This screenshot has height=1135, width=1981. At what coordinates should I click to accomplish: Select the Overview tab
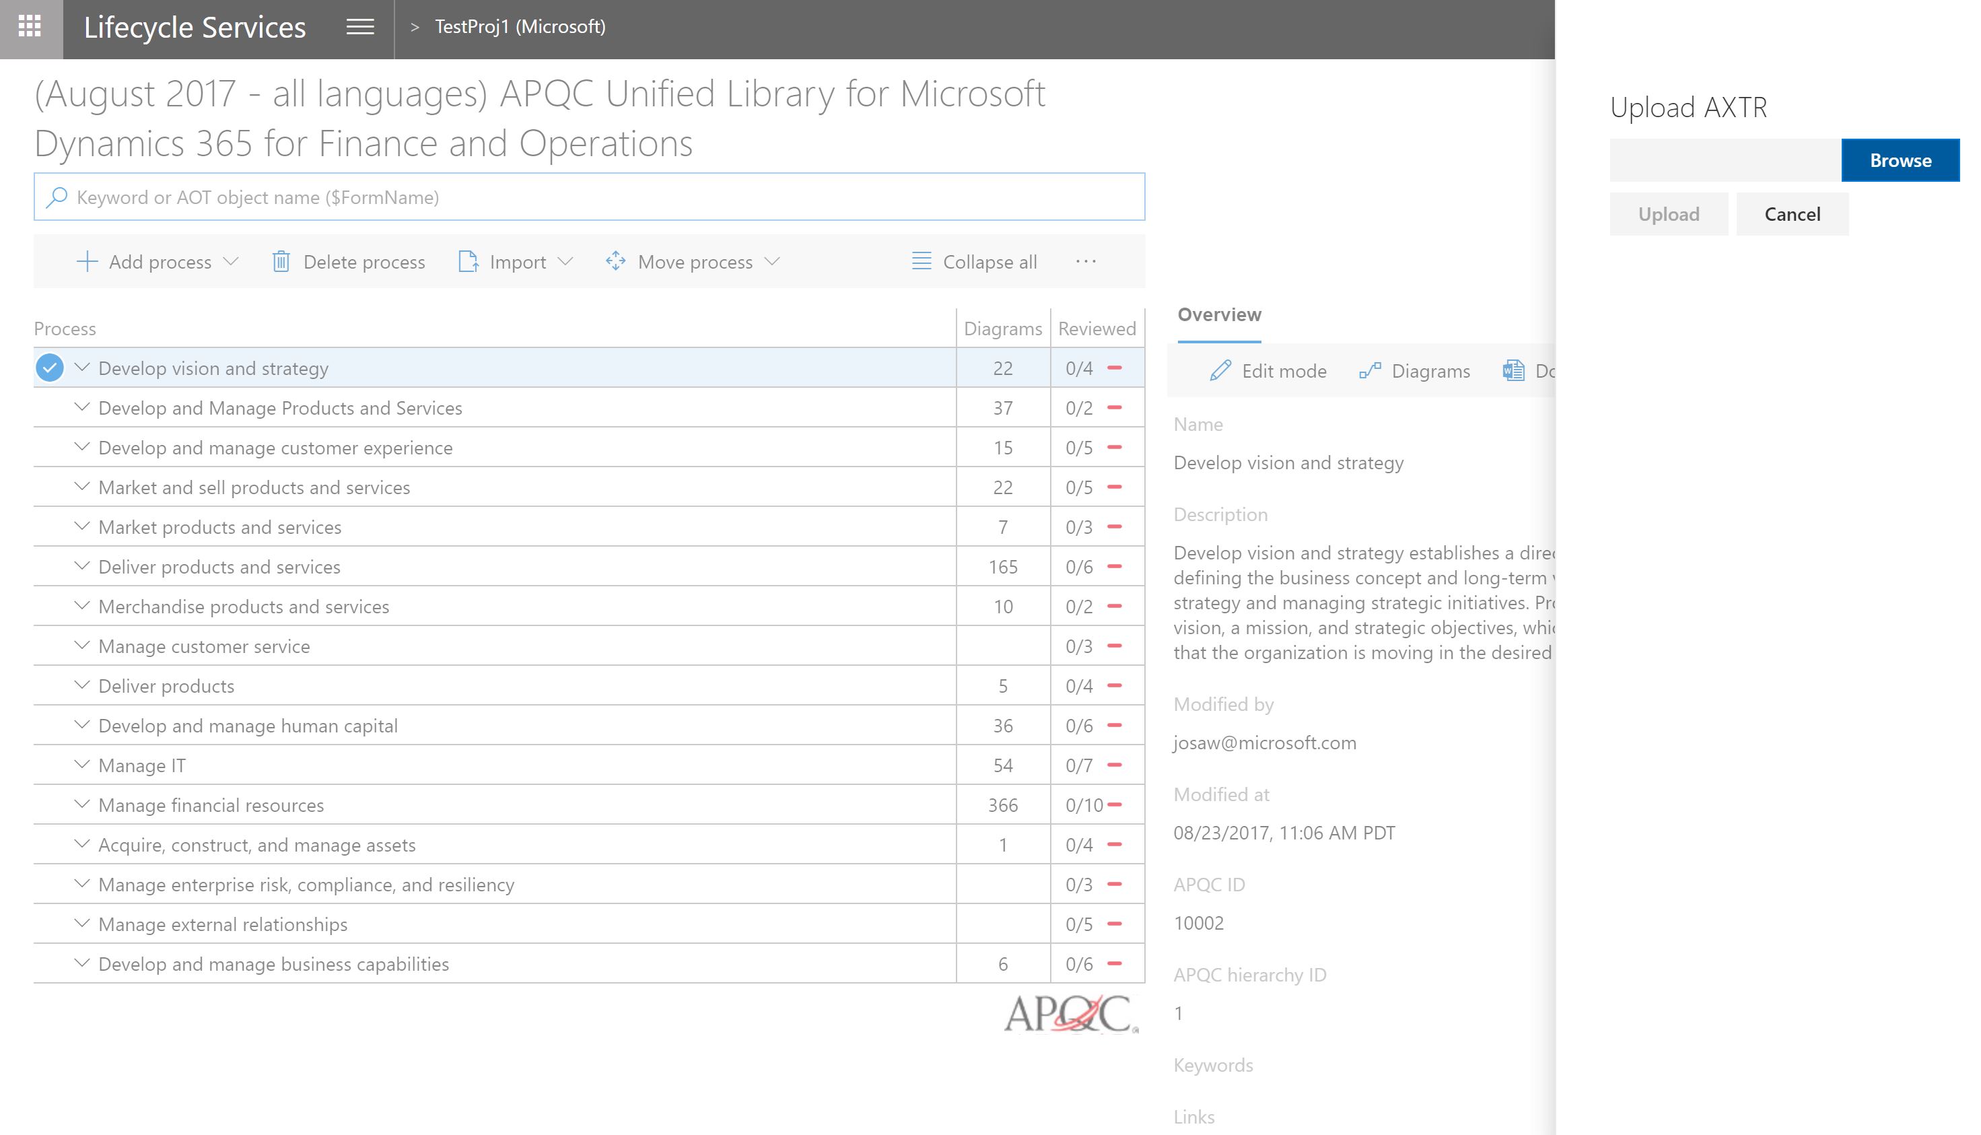[x=1219, y=315]
